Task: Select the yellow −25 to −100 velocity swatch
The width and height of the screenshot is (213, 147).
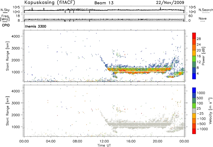Action: 194,116
